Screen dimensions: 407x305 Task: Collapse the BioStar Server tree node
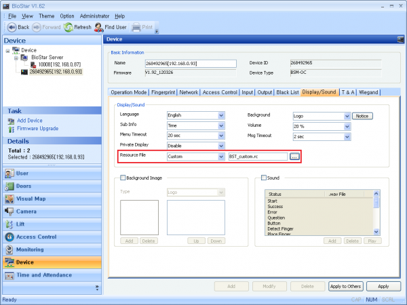(x=16, y=58)
